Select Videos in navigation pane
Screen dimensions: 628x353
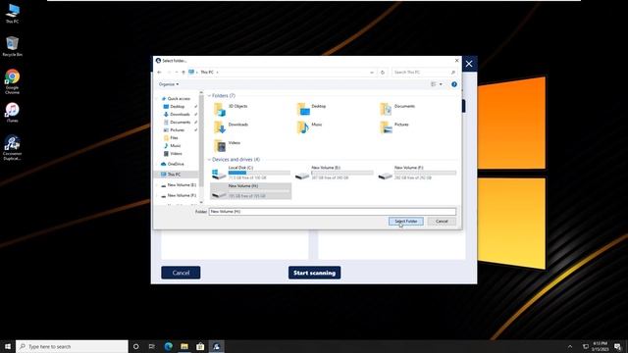(x=173, y=153)
